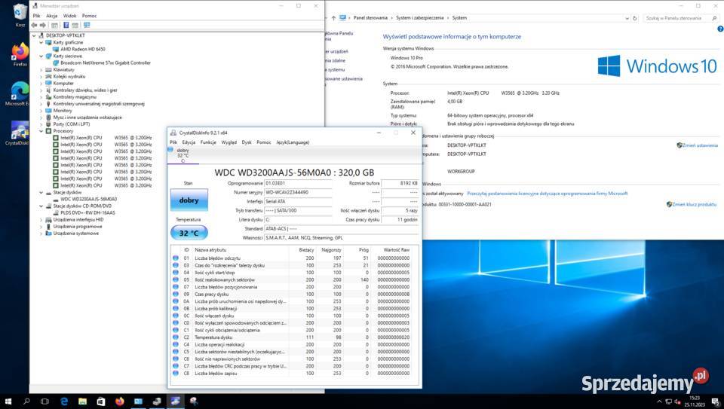Open Akcja menu in Device Manager
This screenshot has width=724, height=409.
pos(52,16)
